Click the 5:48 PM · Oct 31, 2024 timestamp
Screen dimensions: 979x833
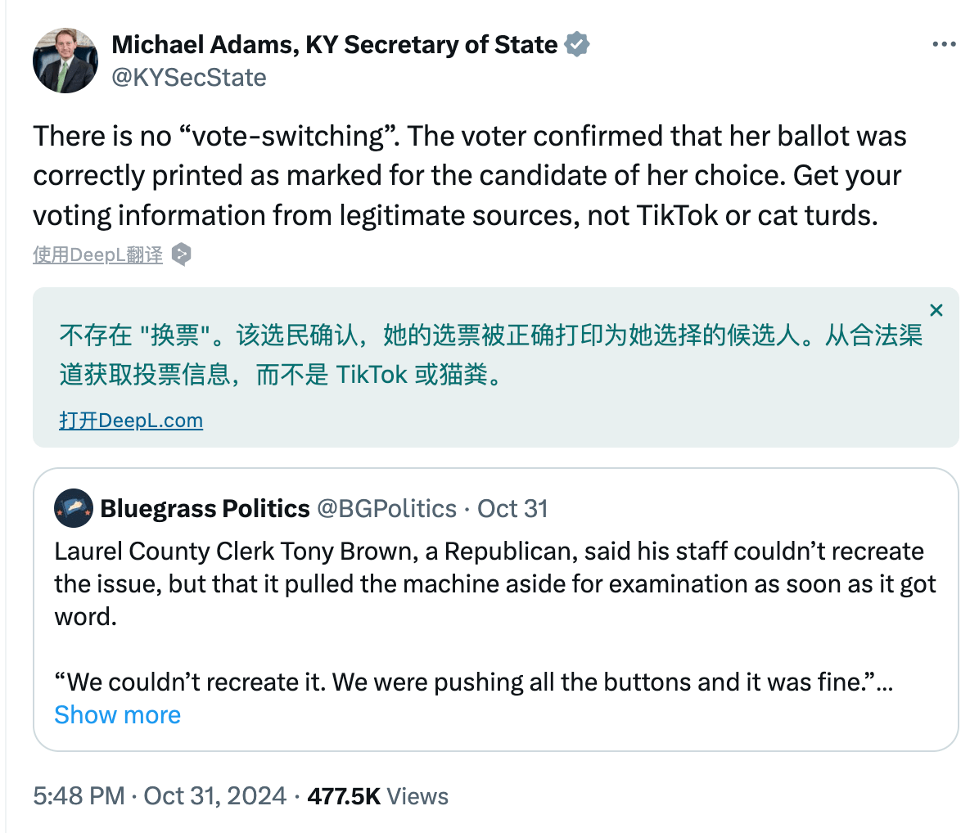coord(160,796)
